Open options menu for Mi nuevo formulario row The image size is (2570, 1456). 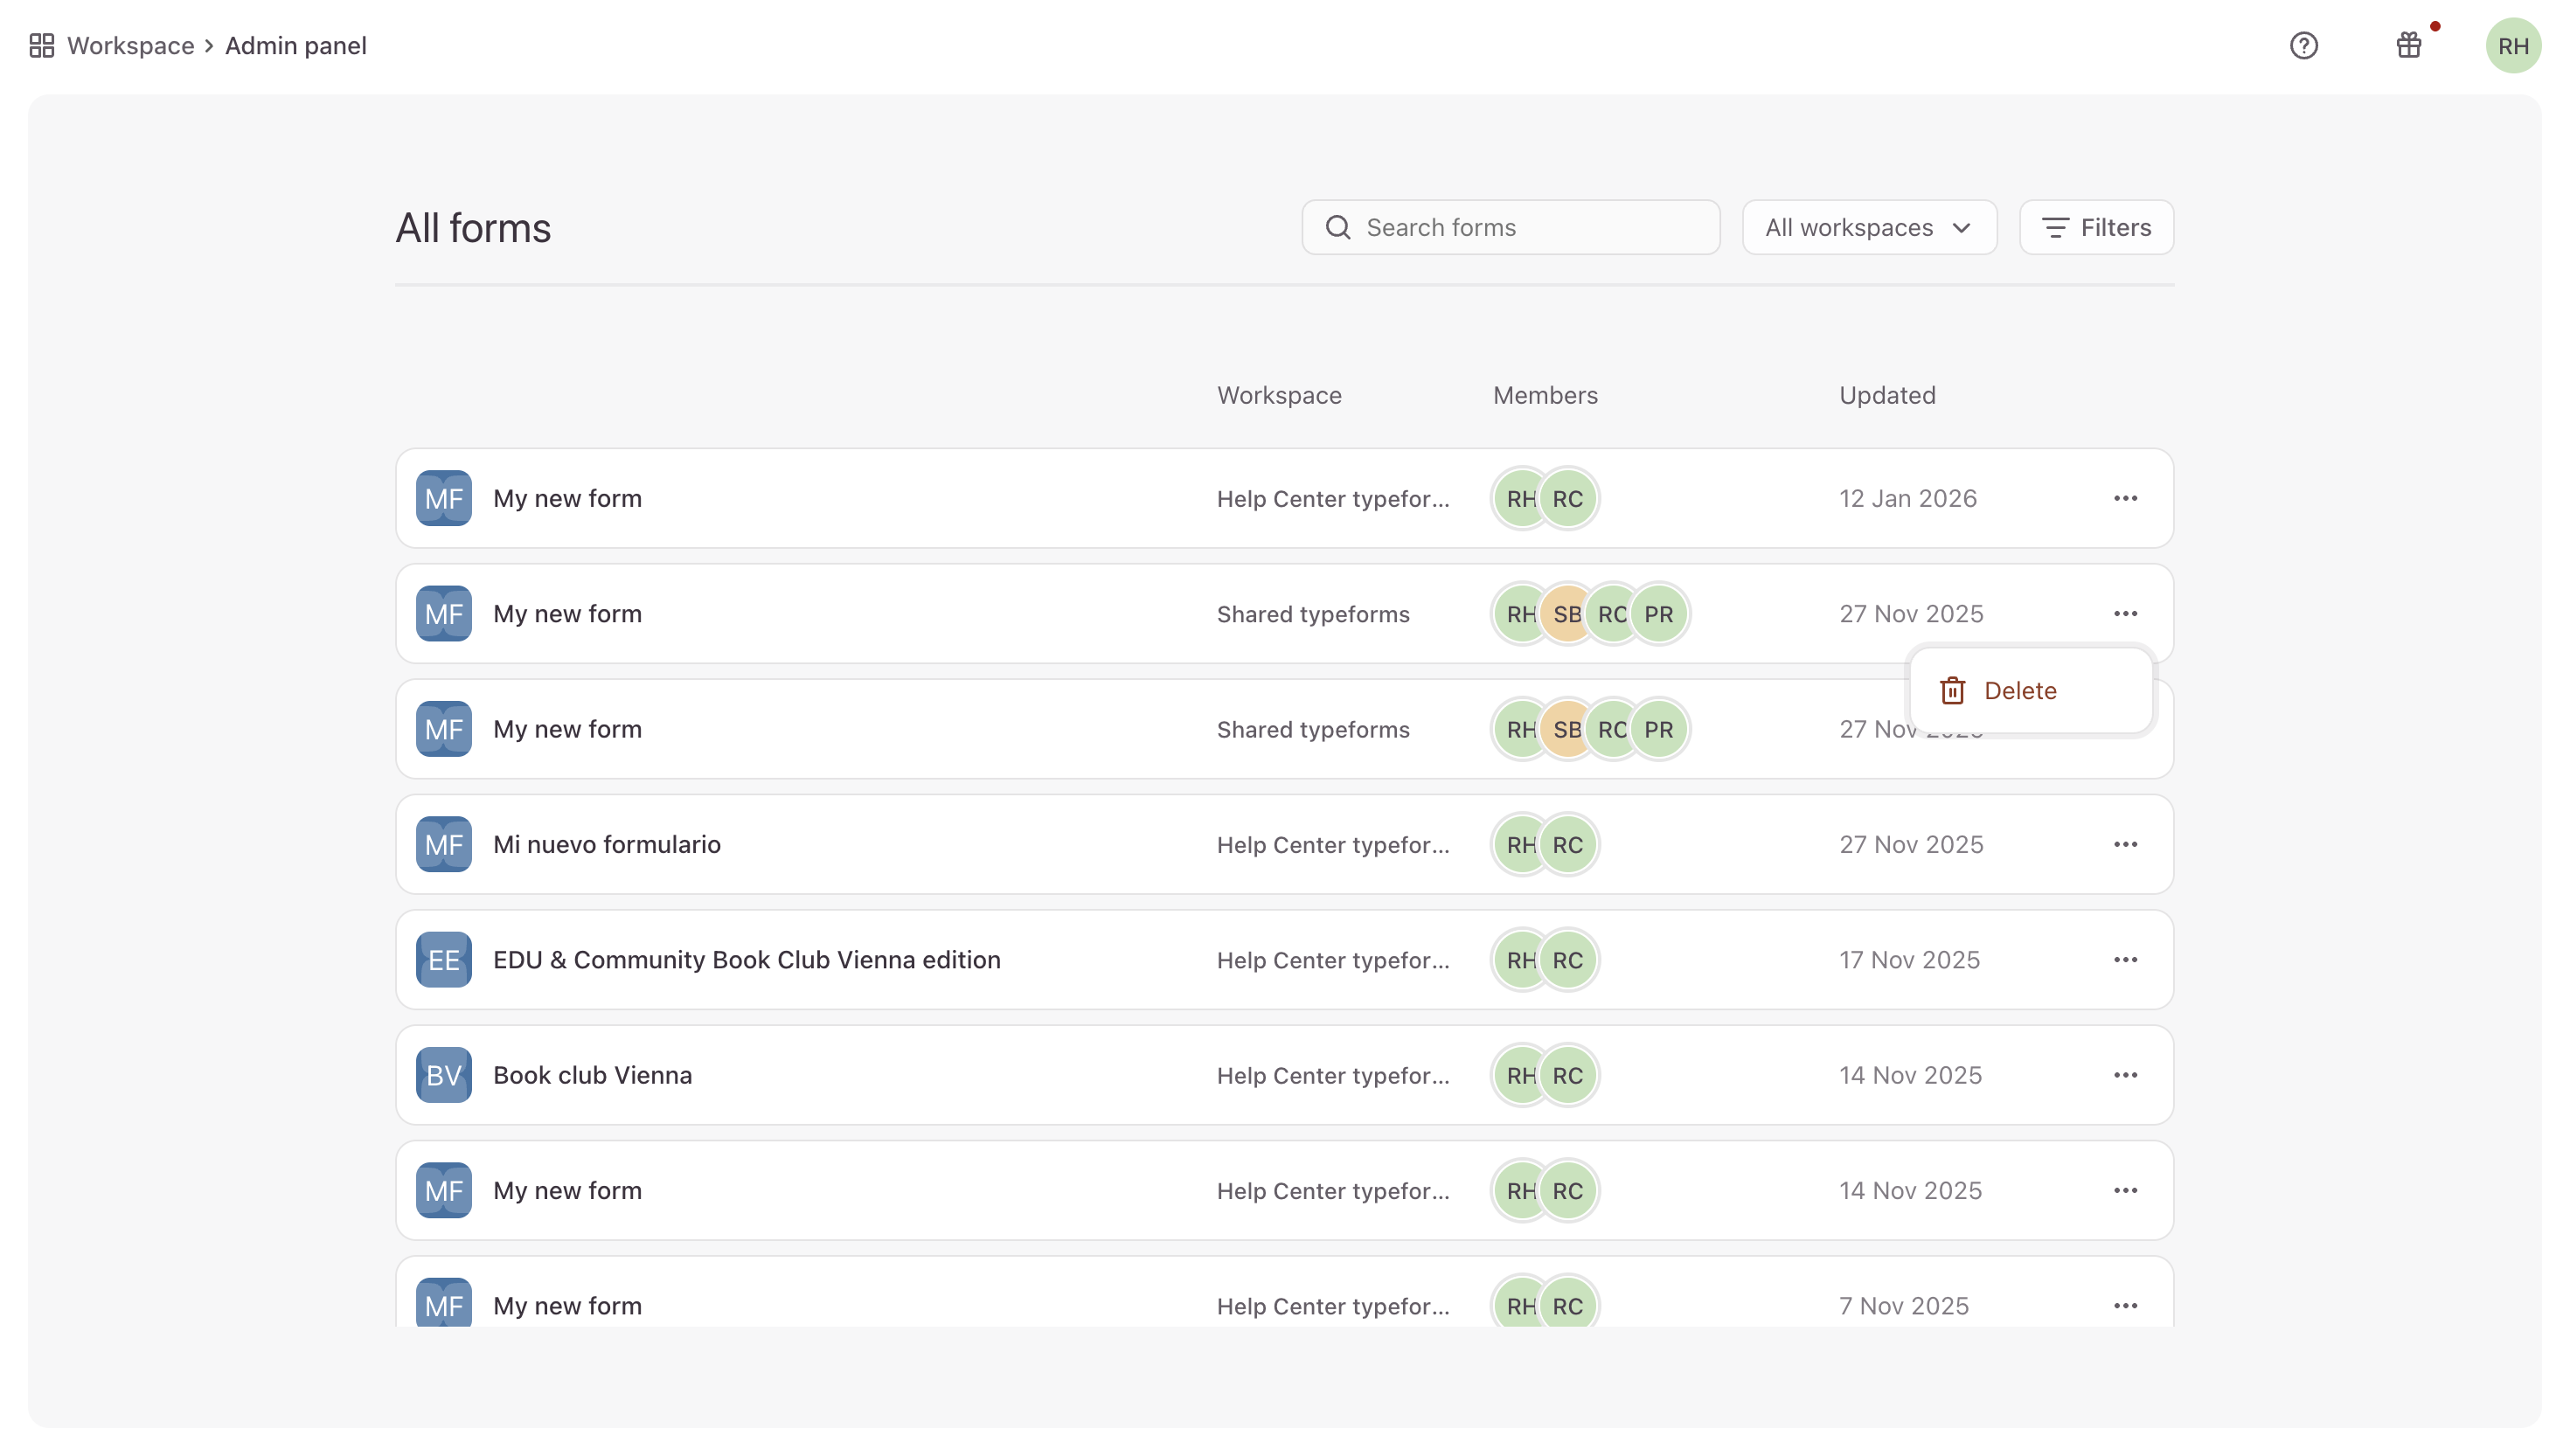tap(2125, 844)
